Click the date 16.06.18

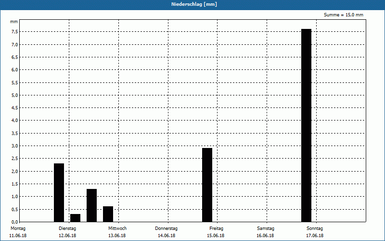tap(265, 236)
